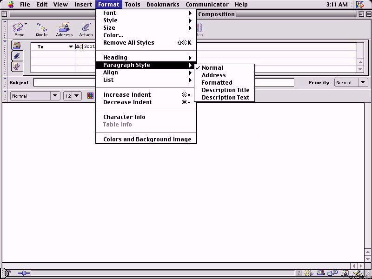Select the Formatted paragraph style

pyautogui.click(x=225, y=83)
